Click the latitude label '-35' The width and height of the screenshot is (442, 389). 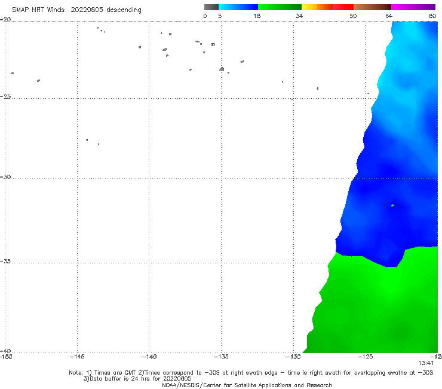(x=5, y=262)
